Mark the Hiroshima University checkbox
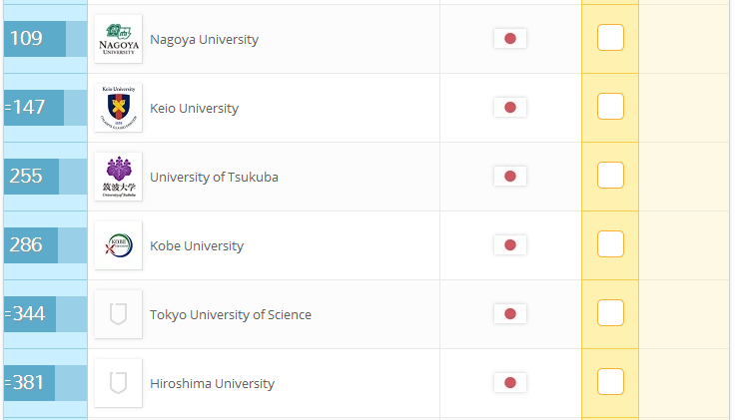Screen dimensions: 735x420 [x=610, y=382]
